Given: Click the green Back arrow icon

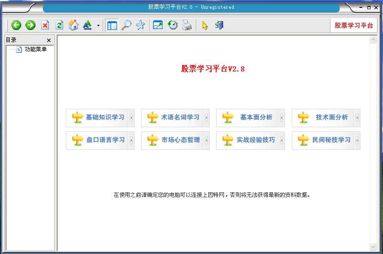Looking at the screenshot, I should [17, 25].
